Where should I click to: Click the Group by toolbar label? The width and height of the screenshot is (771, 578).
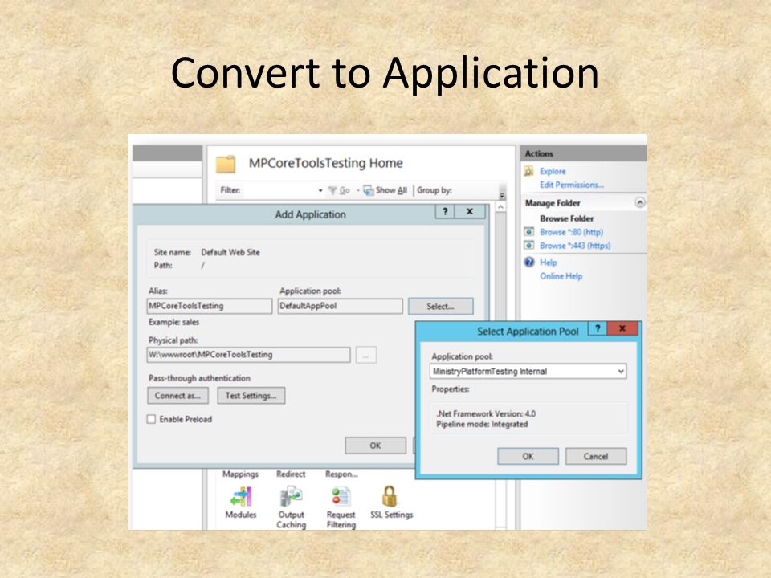click(434, 190)
